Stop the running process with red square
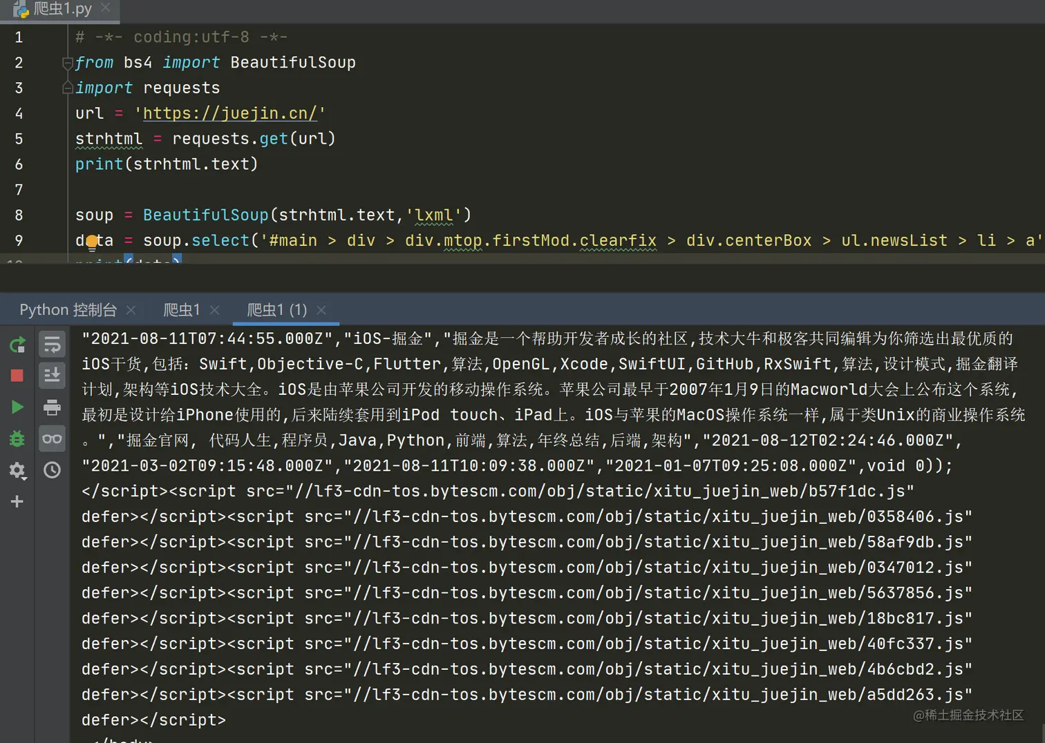This screenshot has width=1045, height=743. pyautogui.click(x=17, y=376)
